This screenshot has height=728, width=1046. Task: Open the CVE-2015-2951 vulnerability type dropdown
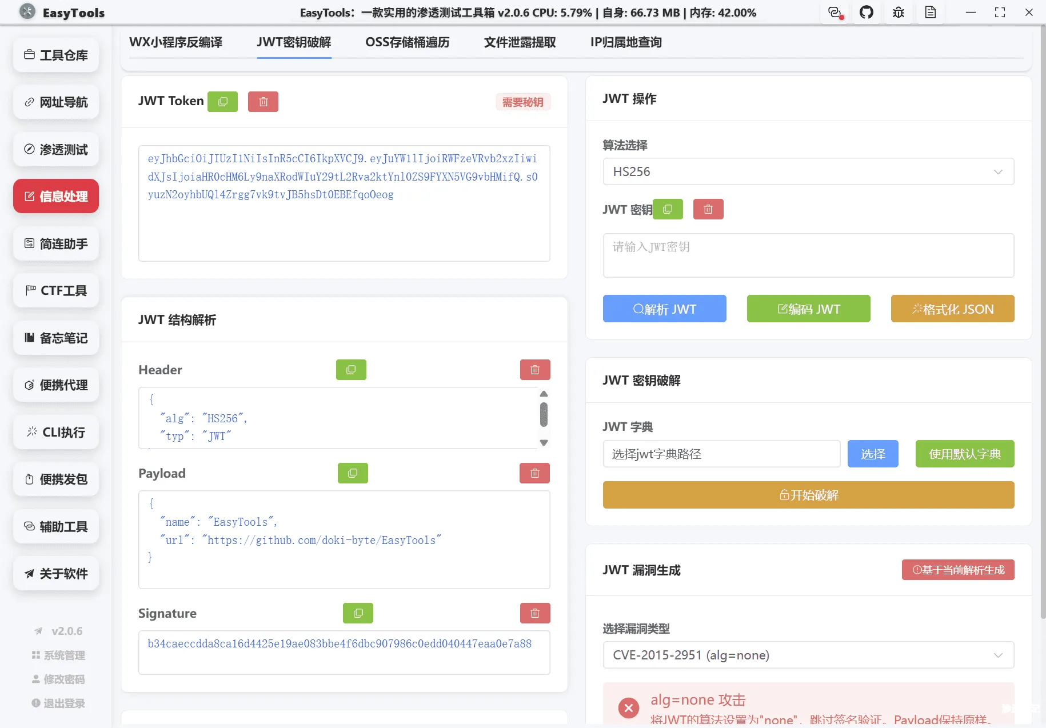coord(808,654)
